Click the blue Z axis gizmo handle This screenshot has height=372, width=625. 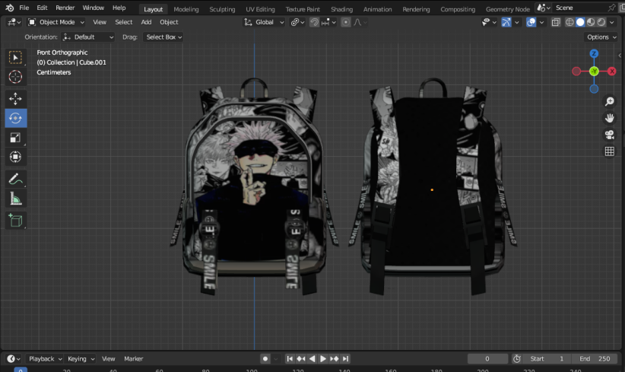594,53
